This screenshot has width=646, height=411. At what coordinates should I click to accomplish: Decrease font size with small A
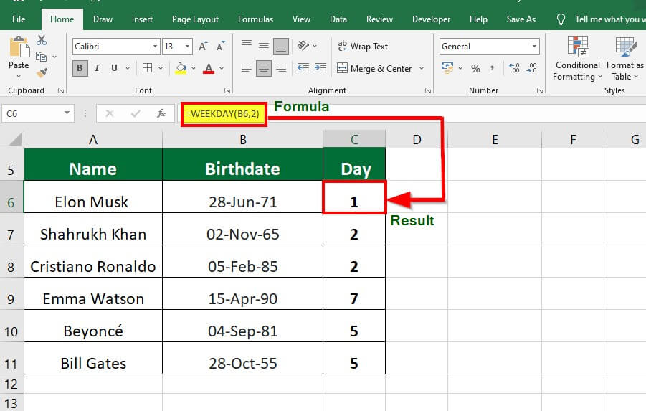220,46
